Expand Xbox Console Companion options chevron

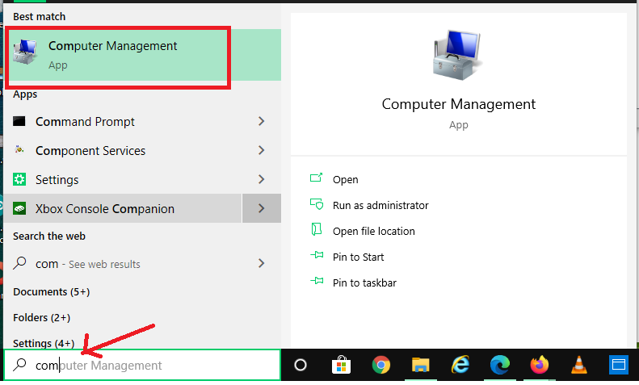point(261,208)
